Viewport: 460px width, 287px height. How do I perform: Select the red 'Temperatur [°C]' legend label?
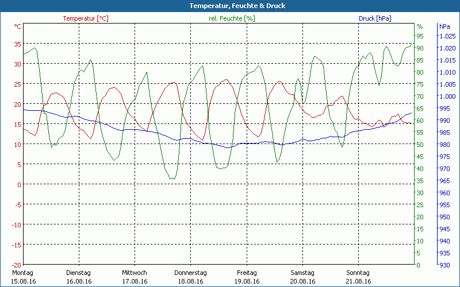(86, 18)
